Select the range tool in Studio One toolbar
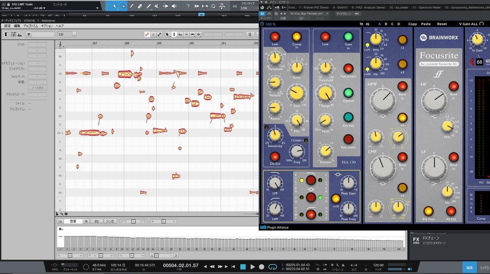The image size is (490, 274). click(123, 6)
